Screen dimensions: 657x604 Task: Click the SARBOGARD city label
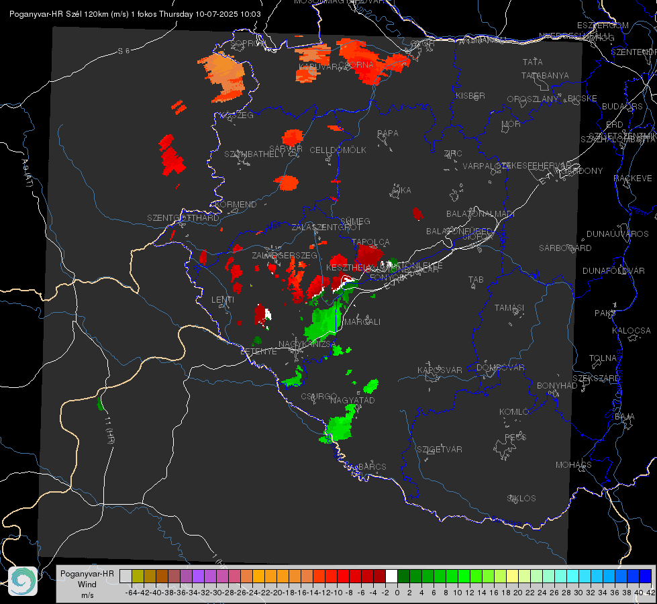pyautogui.click(x=565, y=248)
